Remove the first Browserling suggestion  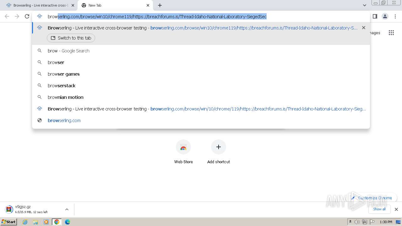point(364,28)
